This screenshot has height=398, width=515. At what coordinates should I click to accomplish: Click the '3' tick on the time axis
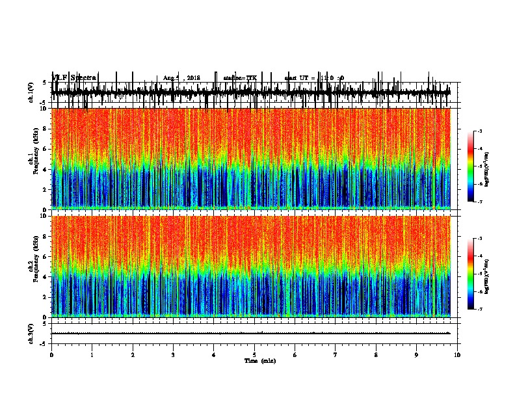click(173, 355)
